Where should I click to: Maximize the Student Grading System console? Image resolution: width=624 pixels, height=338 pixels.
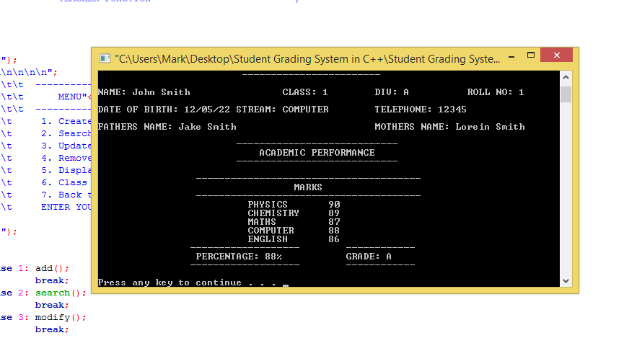(530, 55)
